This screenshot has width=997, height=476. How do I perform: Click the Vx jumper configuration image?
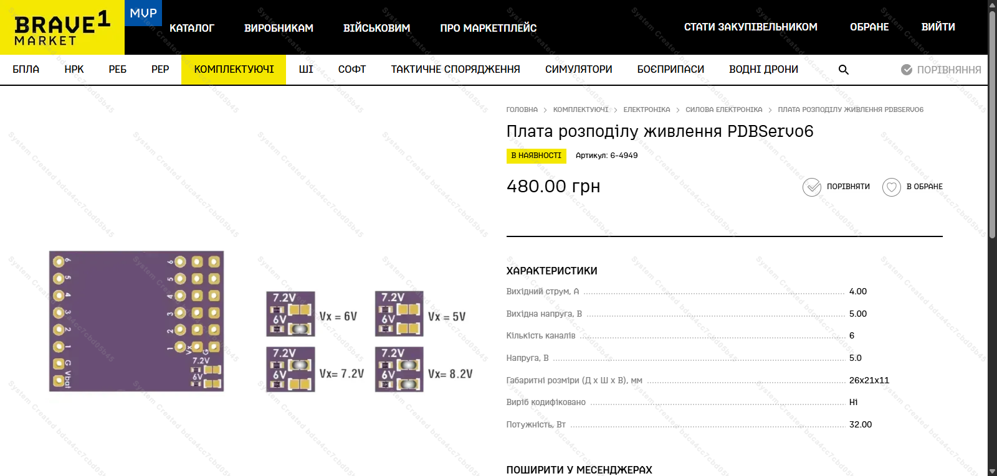click(x=370, y=341)
